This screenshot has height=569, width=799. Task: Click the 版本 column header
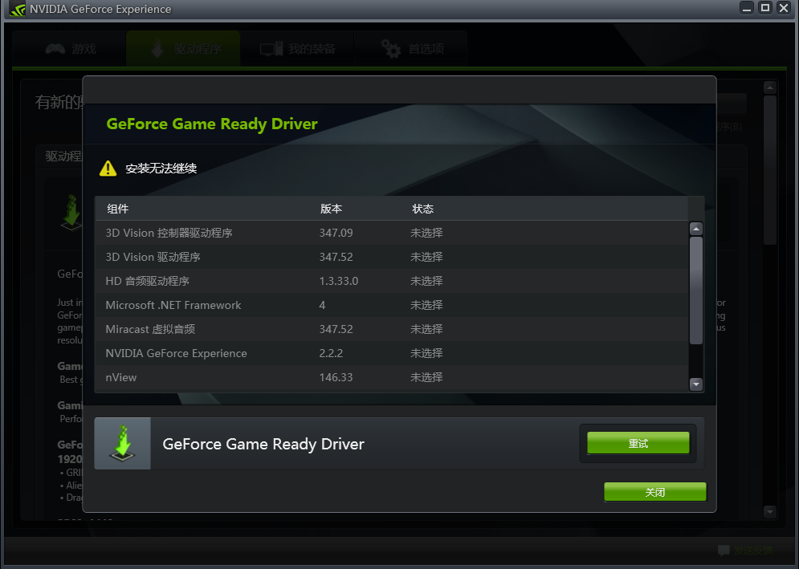tap(331, 209)
